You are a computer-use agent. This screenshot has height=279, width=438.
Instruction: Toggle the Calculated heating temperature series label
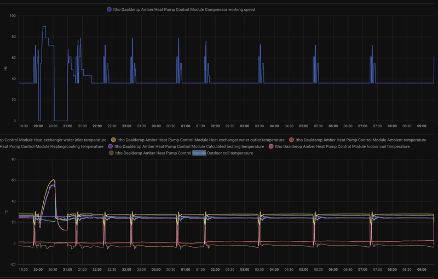[189, 146]
